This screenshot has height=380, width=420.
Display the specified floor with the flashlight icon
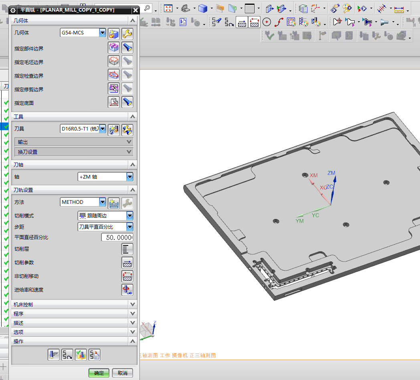pyautogui.click(x=127, y=103)
